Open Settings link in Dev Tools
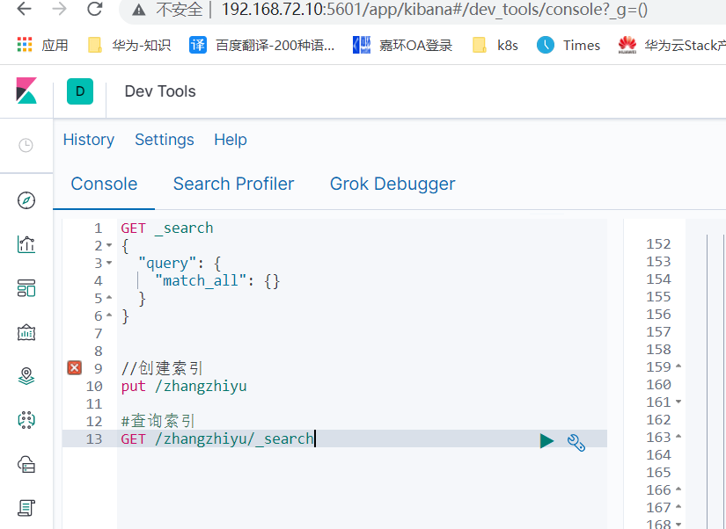The height and width of the screenshot is (529, 726). point(165,140)
